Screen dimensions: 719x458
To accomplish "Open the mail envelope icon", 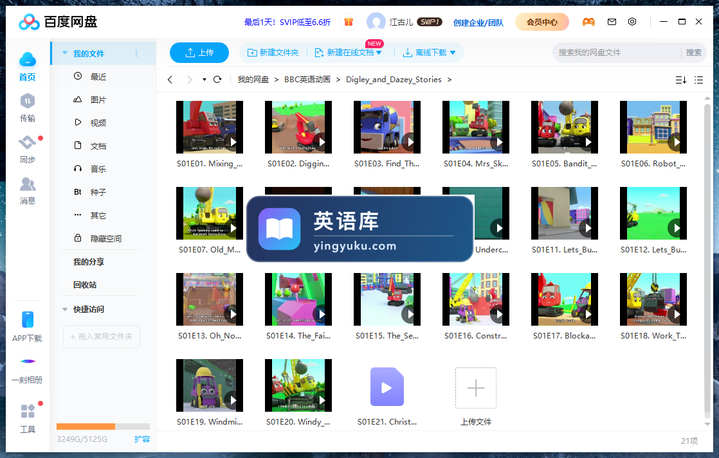I will click(x=612, y=22).
